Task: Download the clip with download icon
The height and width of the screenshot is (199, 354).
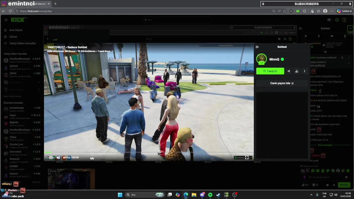Action: (296, 71)
